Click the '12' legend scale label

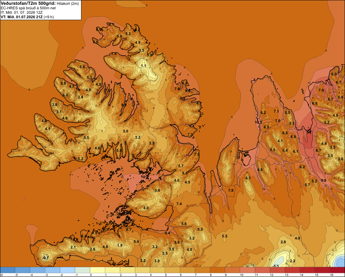[272, 275]
